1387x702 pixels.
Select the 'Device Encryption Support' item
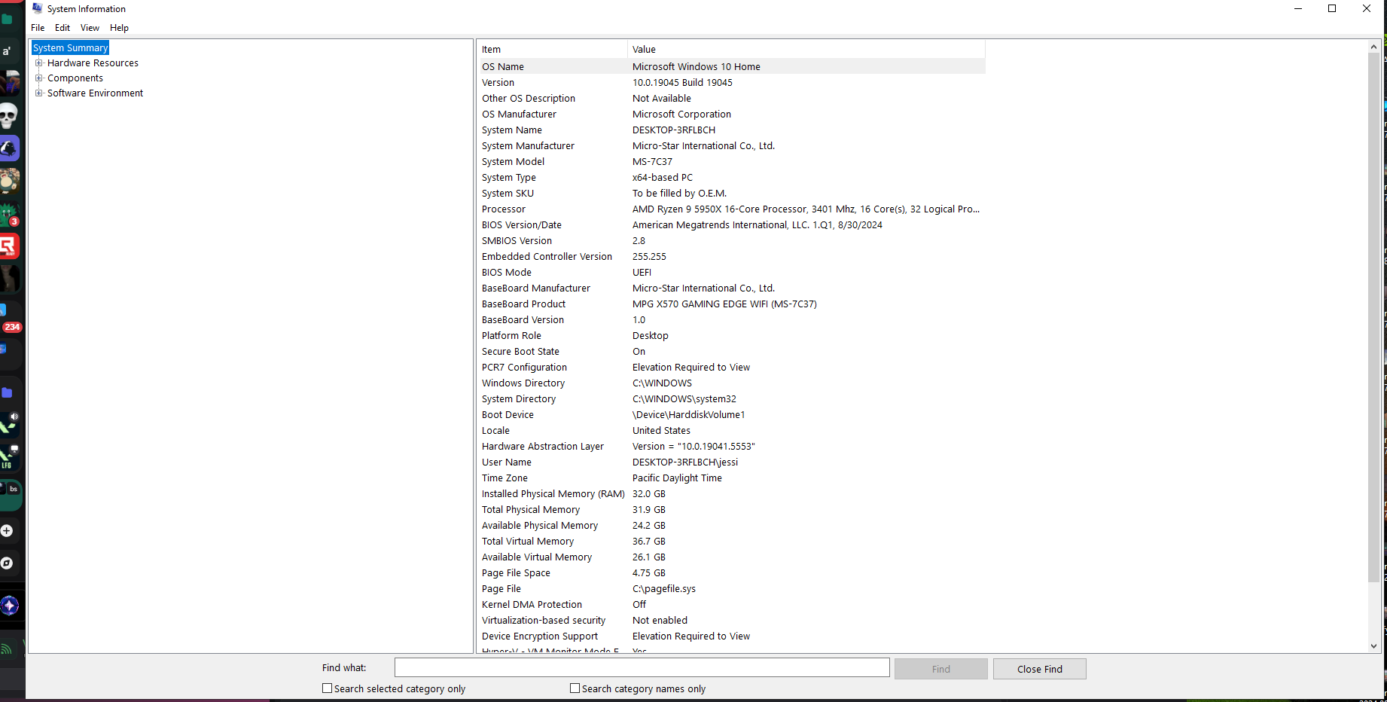[x=540, y=636]
